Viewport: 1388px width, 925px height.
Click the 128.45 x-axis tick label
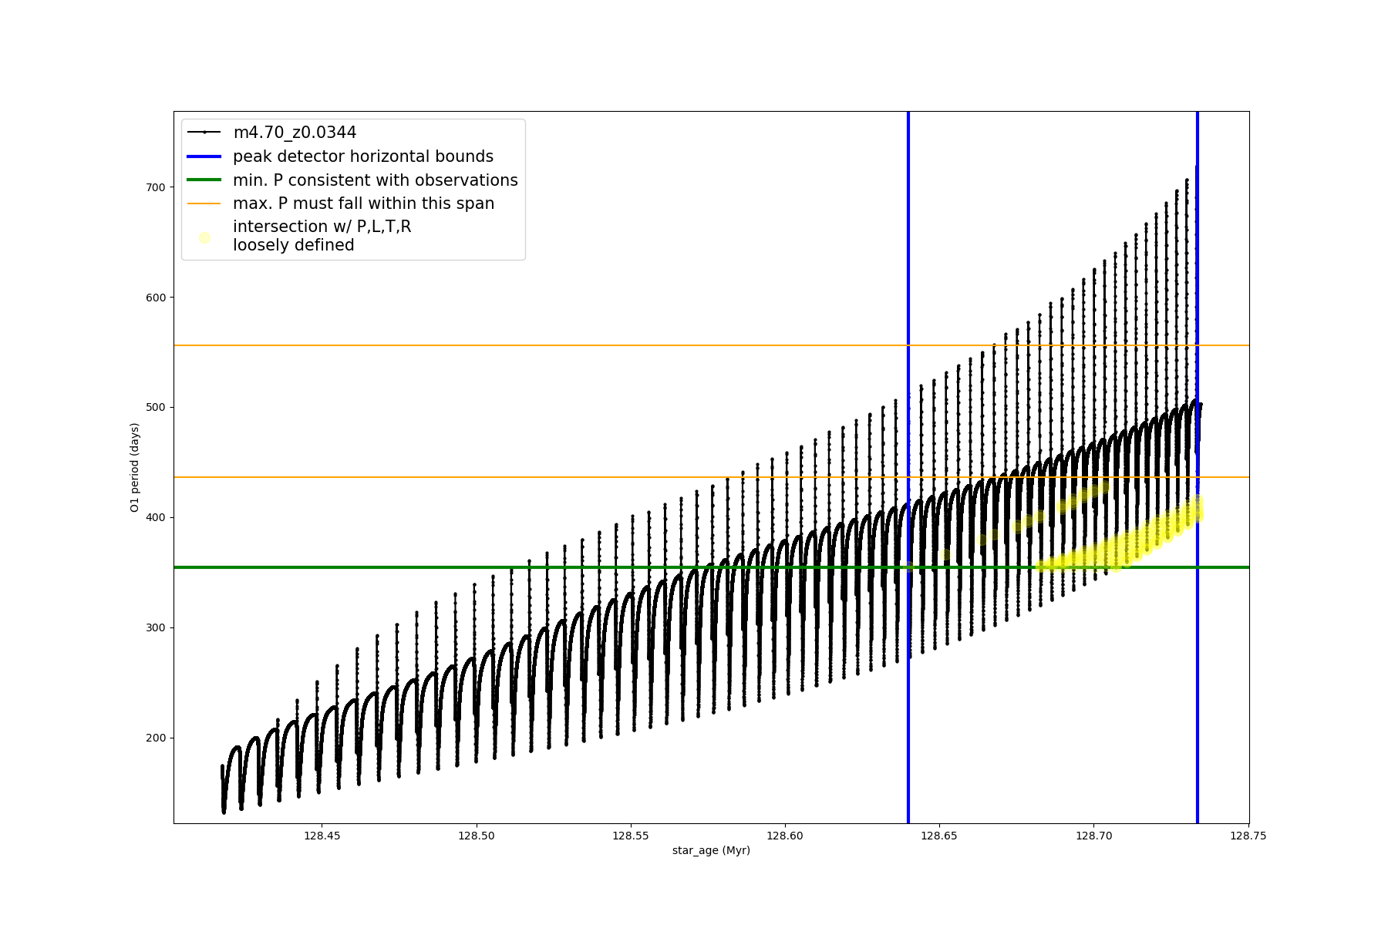coord(322,836)
